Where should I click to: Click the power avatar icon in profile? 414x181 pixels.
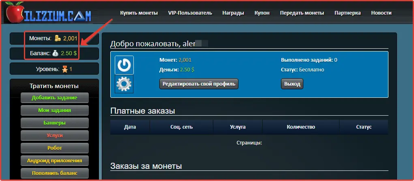[x=124, y=65]
